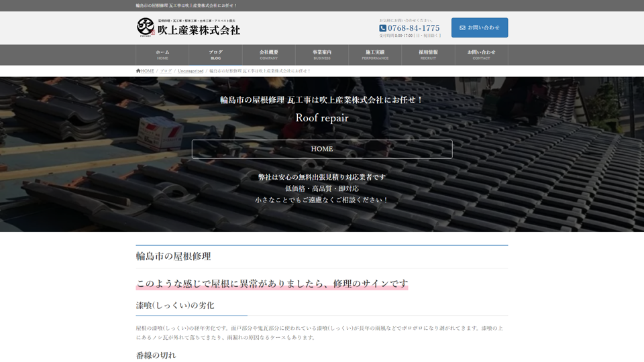Select 事業案内 BUSINESS in navigation
The height and width of the screenshot is (362, 644).
[x=322, y=55]
